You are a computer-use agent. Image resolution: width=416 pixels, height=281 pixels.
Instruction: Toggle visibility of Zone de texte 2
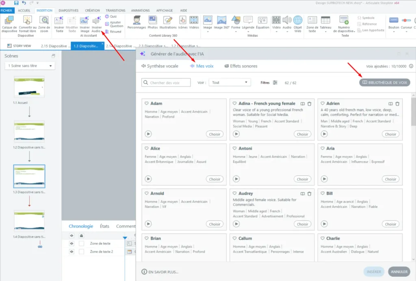(71, 252)
